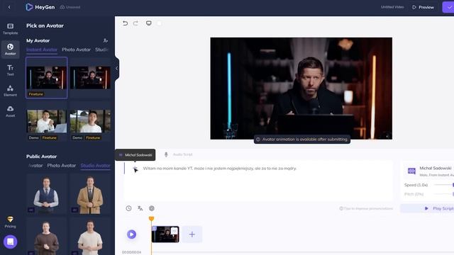Click the purple Submit checkmark button
The width and height of the screenshot is (454, 255).
pos(448,7)
